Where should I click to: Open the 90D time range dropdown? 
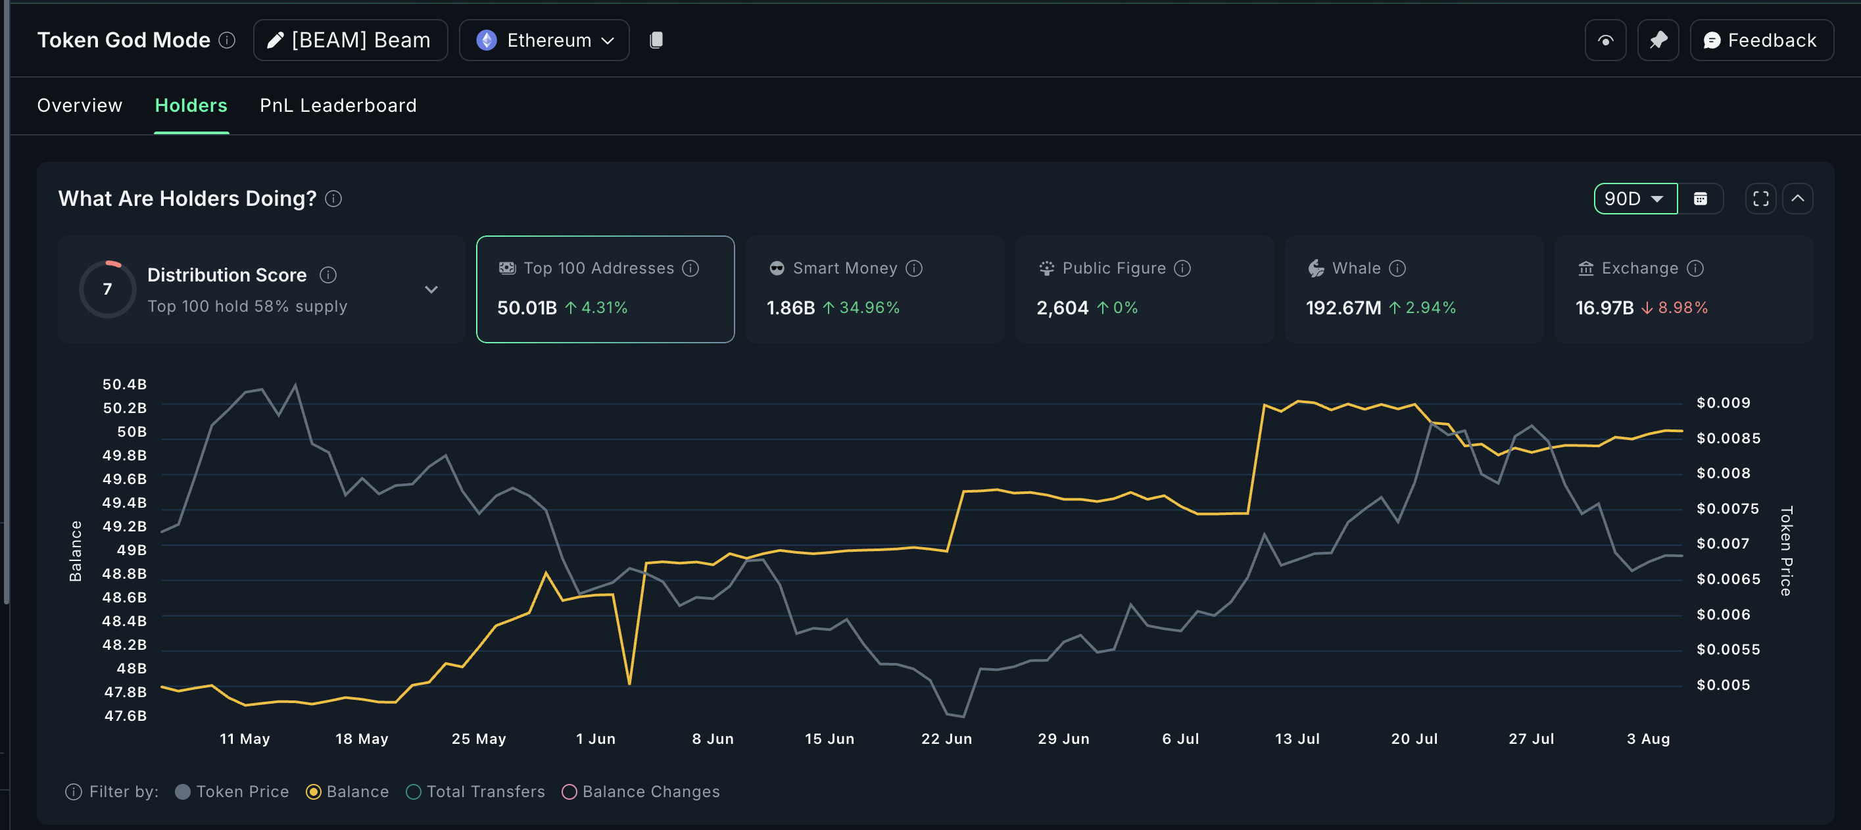[x=1634, y=199]
